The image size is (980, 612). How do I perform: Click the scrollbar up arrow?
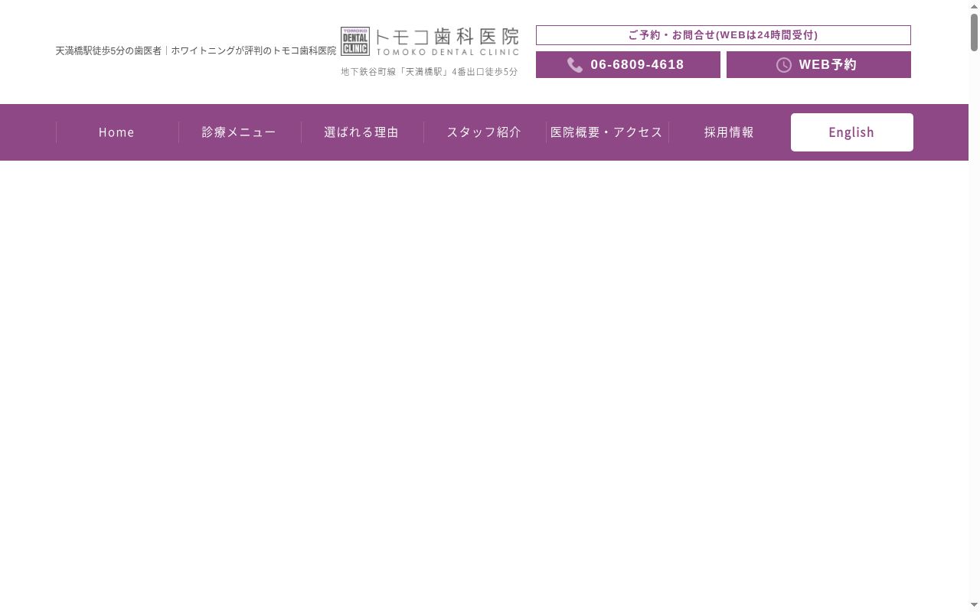975,6
